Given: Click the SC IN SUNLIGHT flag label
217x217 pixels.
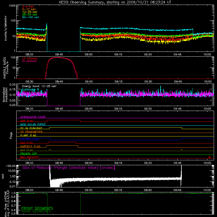Looking at the screenshot, I should (x=31, y=128).
